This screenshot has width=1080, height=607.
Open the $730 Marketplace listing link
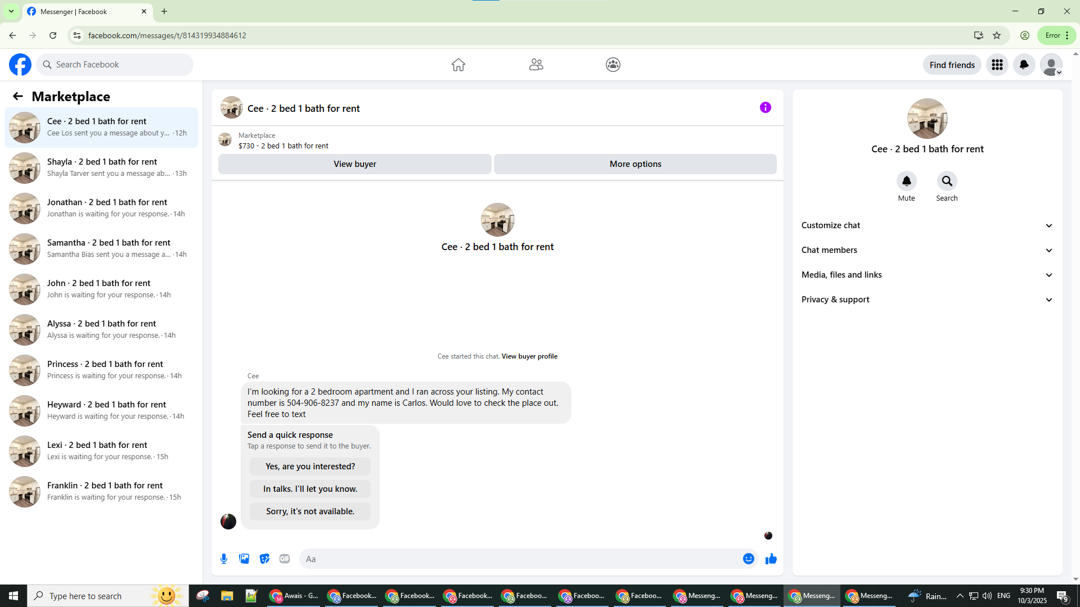pos(283,146)
